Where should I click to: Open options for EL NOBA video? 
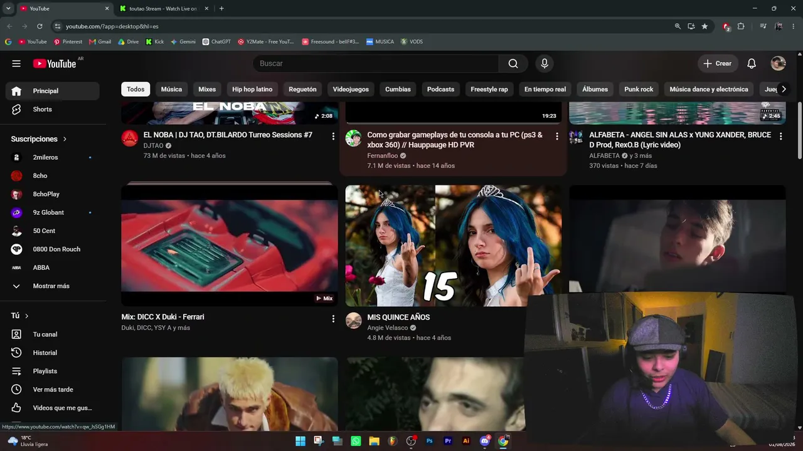click(x=333, y=136)
